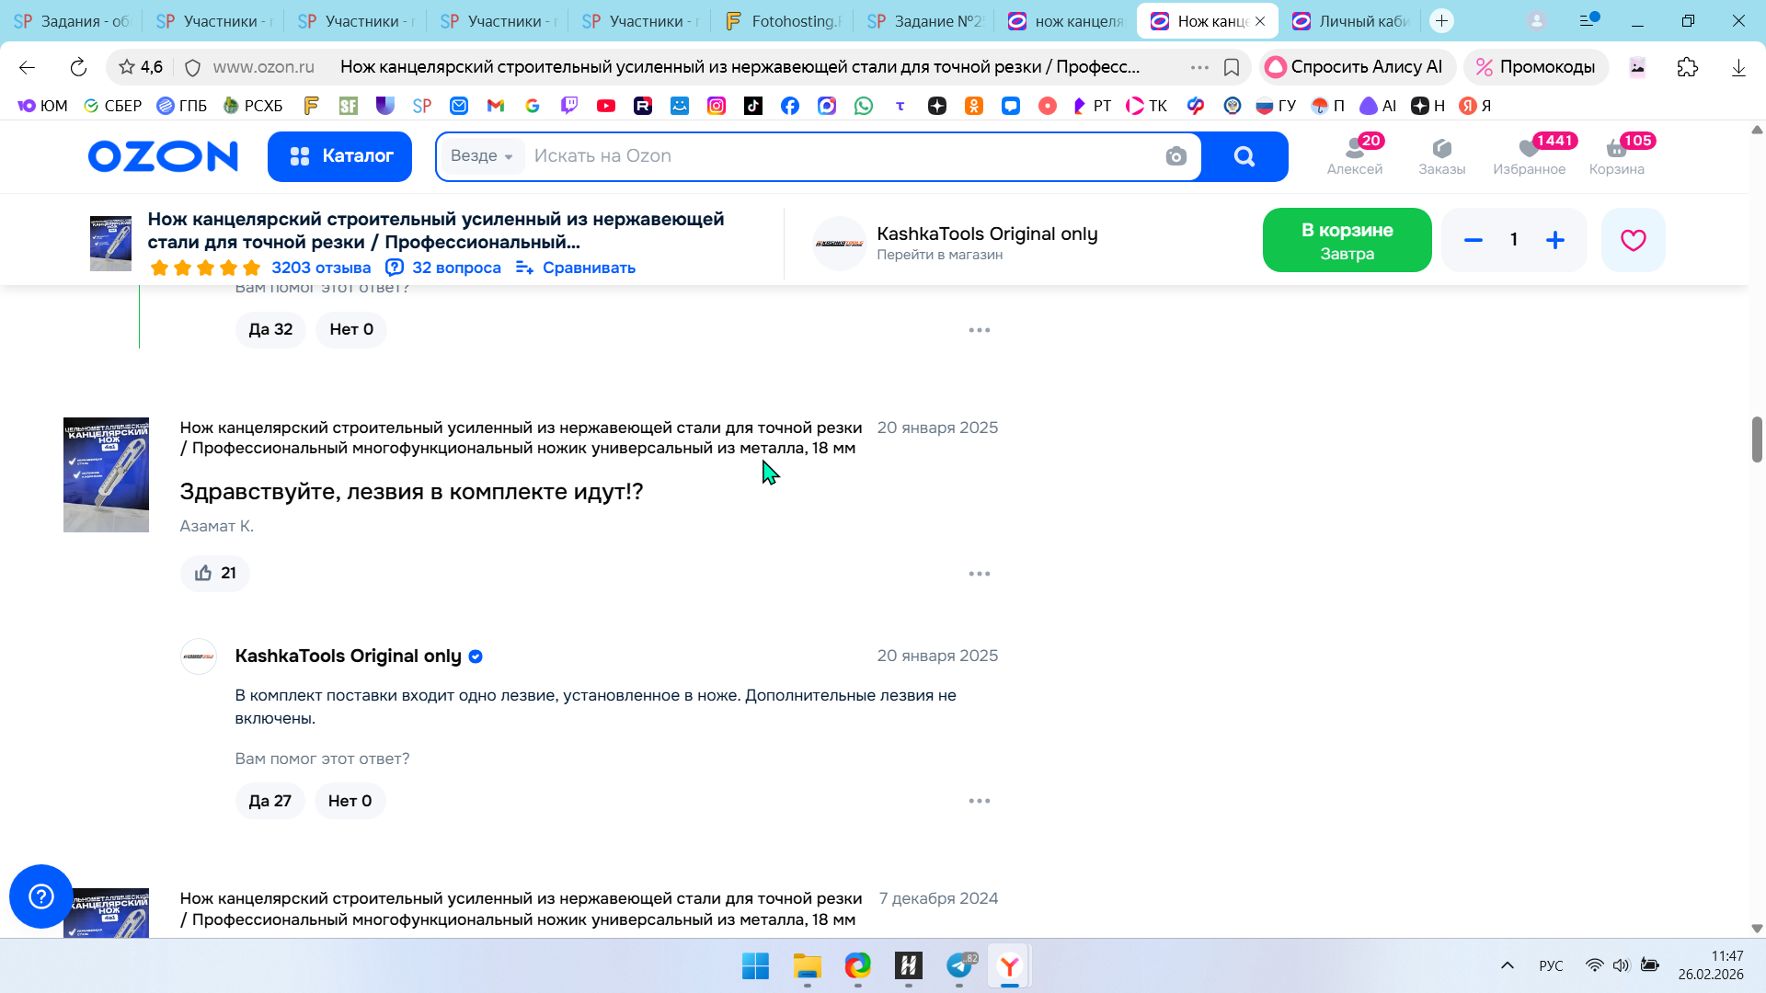Switch to the Fotohosting browser tab

pos(784,21)
